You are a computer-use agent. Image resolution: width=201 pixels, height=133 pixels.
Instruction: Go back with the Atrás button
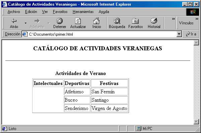click(x=14, y=23)
